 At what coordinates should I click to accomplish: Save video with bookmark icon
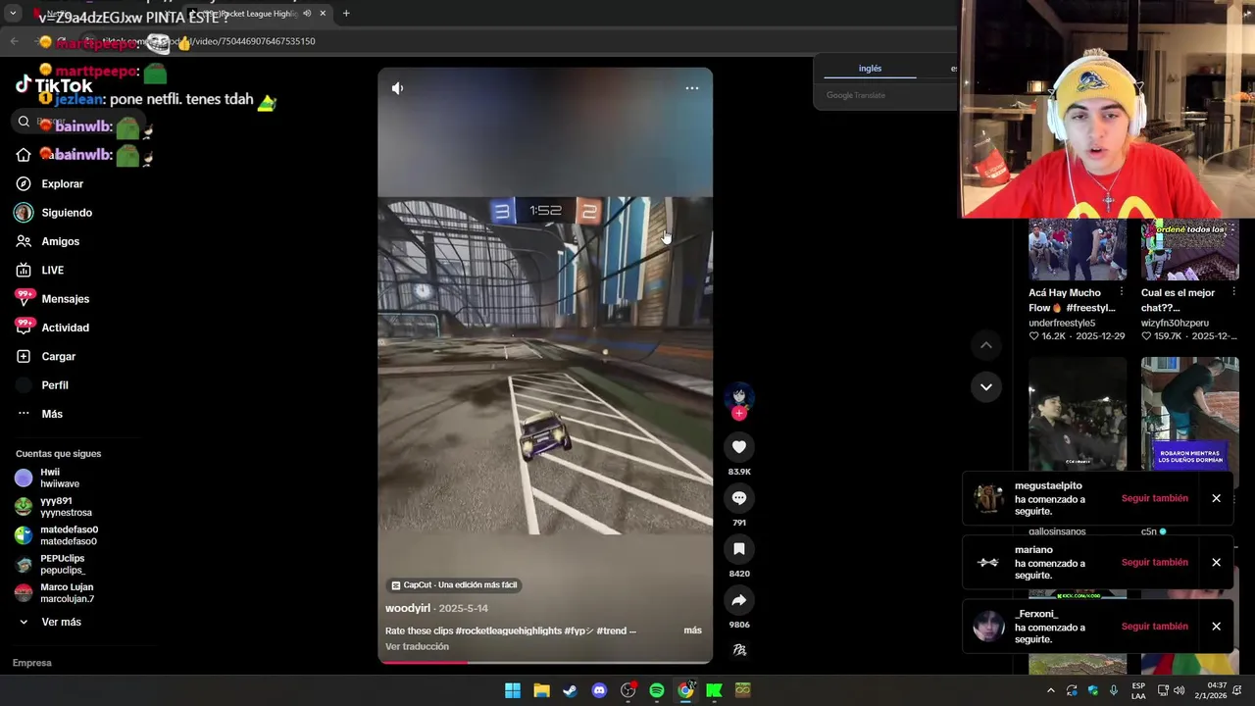tap(739, 549)
